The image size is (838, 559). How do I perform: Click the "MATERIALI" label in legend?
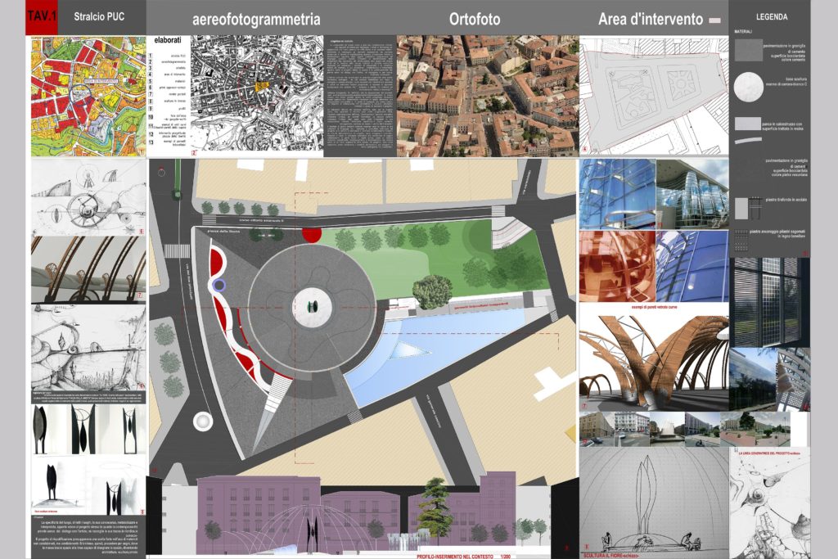[743, 32]
